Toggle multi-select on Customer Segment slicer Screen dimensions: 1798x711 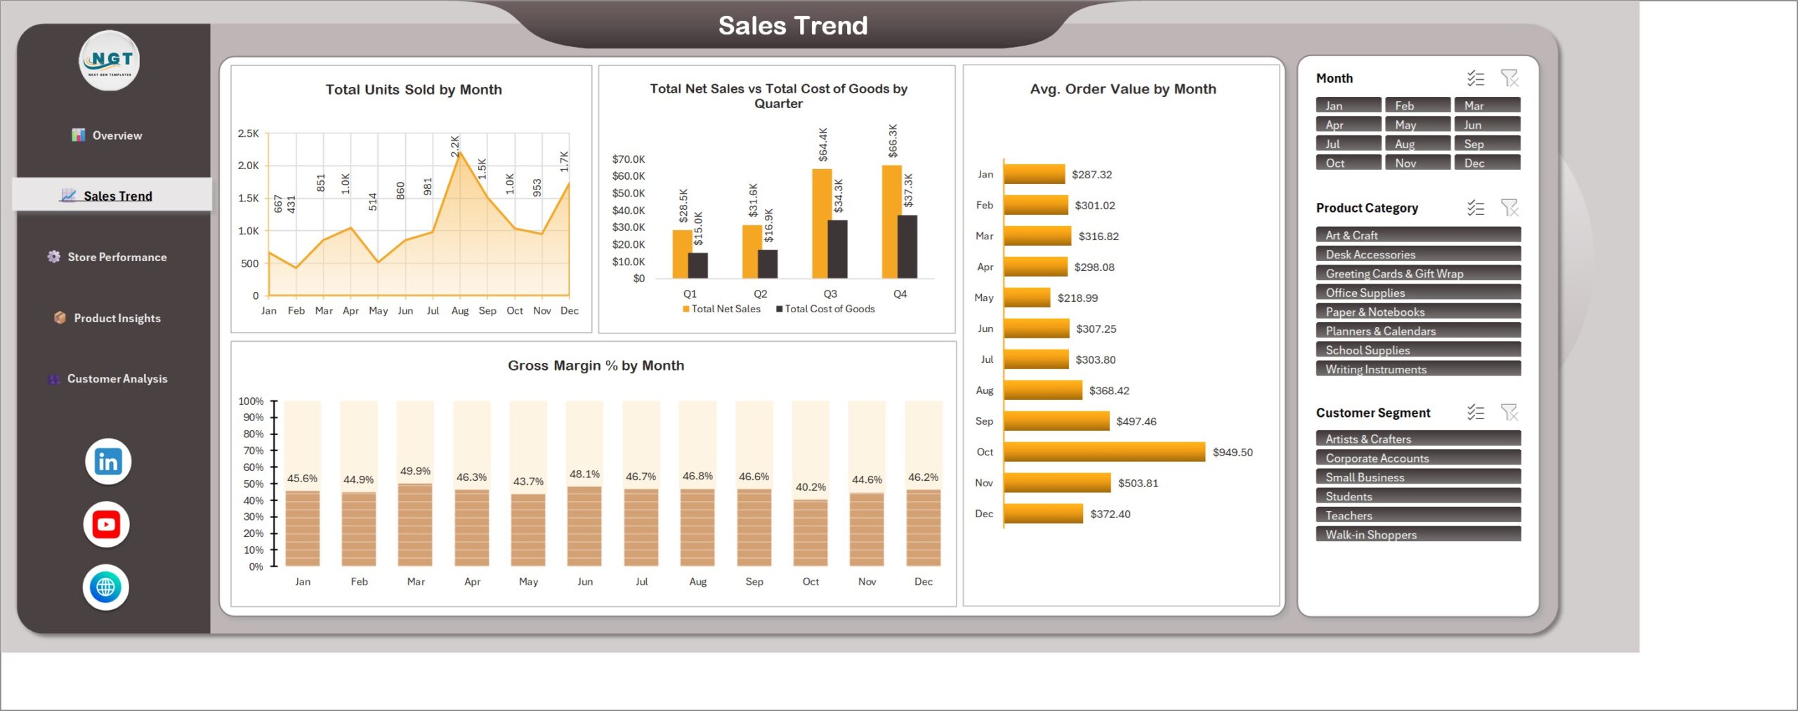pos(1476,413)
